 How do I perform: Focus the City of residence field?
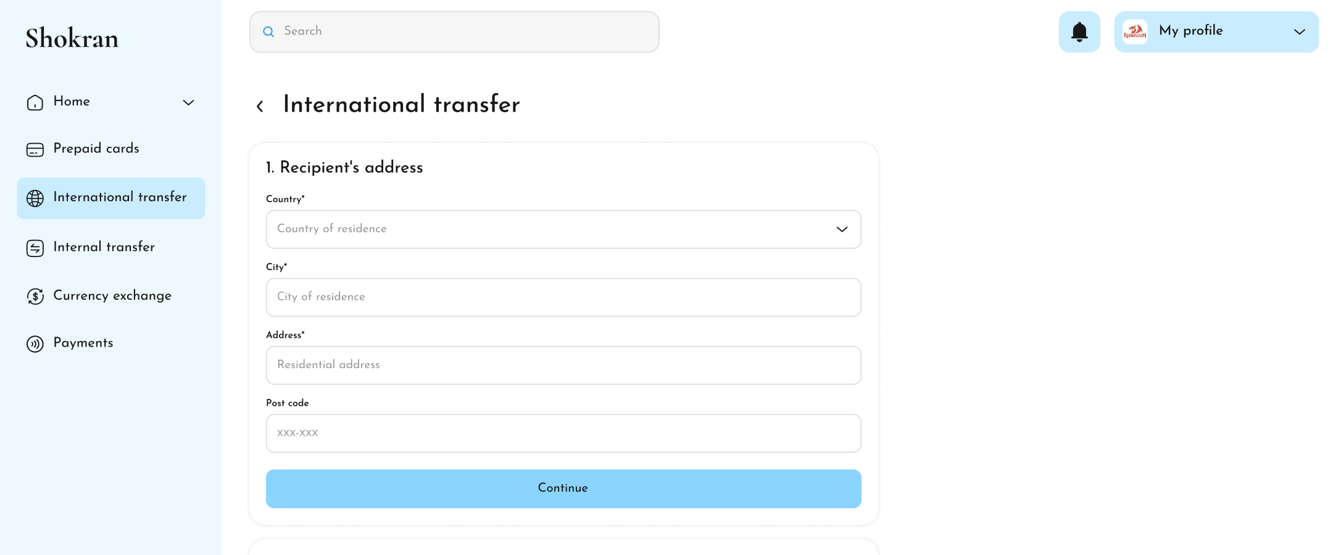pos(563,297)
